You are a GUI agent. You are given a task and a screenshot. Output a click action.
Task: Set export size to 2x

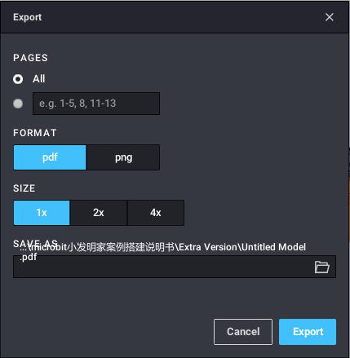(x=99, y=213)
